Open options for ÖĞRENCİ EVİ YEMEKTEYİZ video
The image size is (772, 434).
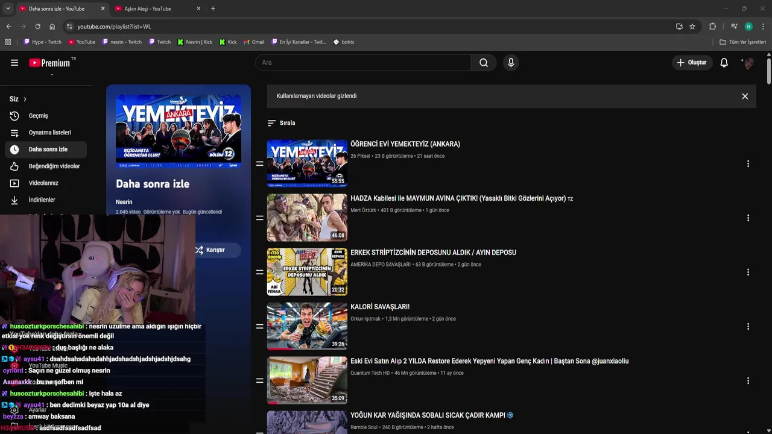pos(748,164)
